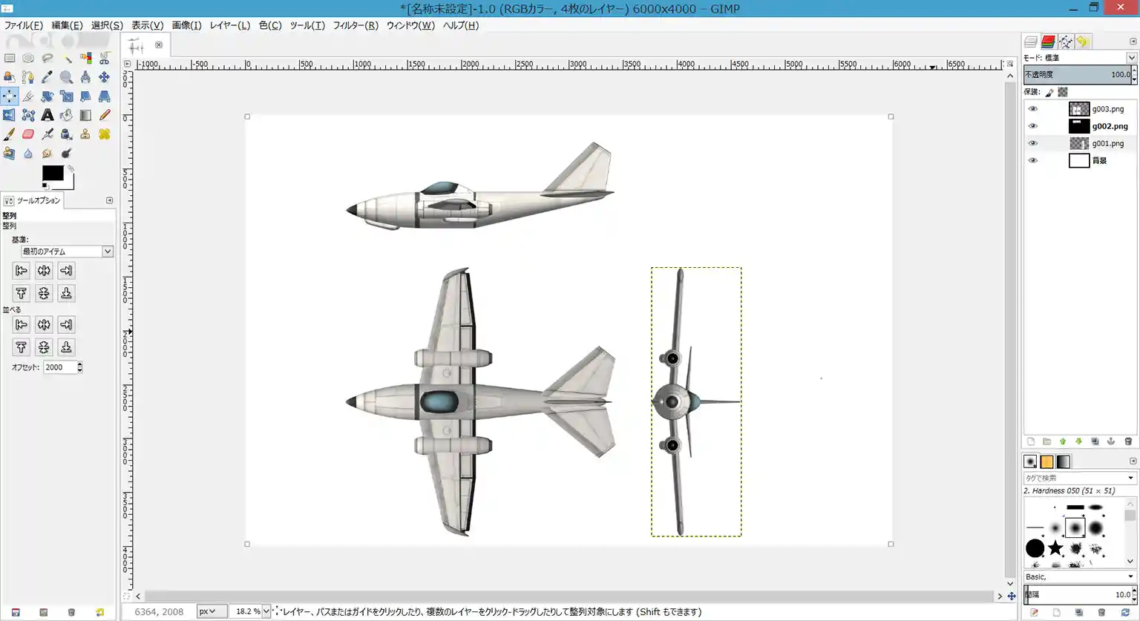Screen dimensions: 1140x621
Task: Hide the g002.png layer eye
Action: tap(1032, 126)
